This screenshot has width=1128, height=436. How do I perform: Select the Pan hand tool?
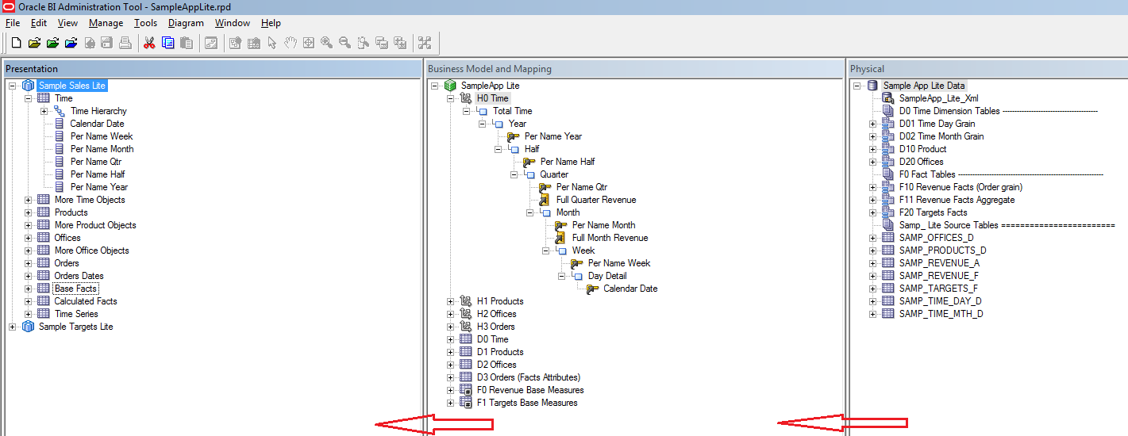pos(291,43)
